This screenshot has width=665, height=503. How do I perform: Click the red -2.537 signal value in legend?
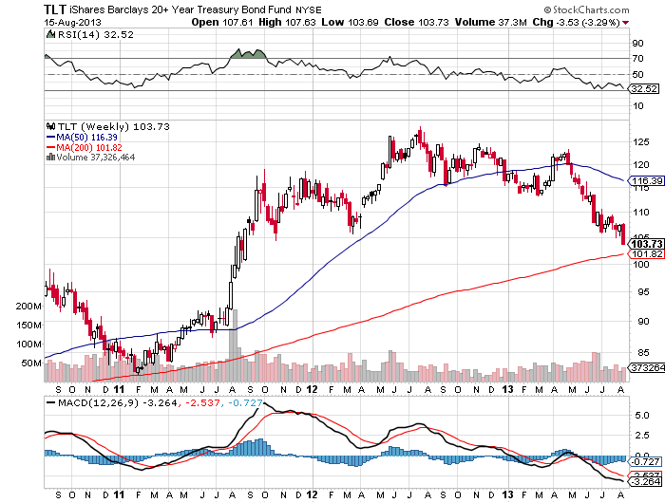[x=202, y=402]
